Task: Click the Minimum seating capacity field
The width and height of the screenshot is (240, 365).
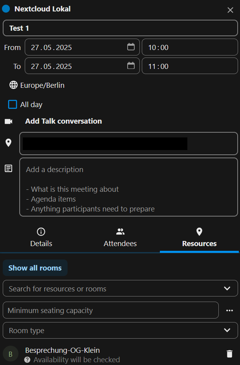Action: (x=111, y=310)
